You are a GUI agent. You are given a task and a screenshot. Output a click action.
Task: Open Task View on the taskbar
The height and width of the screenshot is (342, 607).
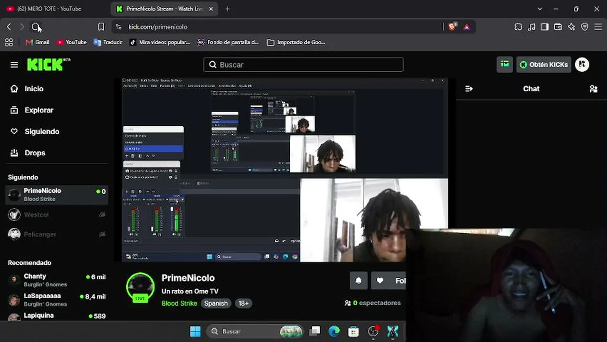pyautogui.click(x=315, y=331)
